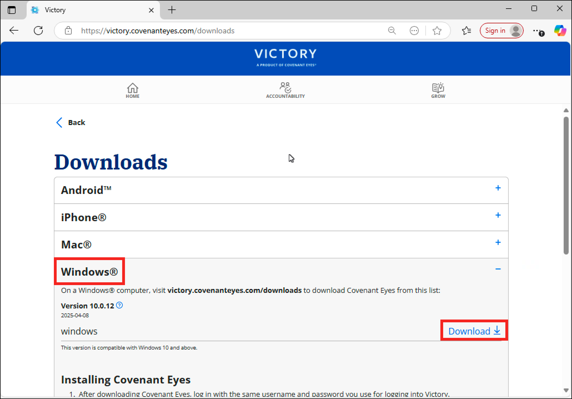Click the 'Version 10.0.12' text

coord(87,306)
